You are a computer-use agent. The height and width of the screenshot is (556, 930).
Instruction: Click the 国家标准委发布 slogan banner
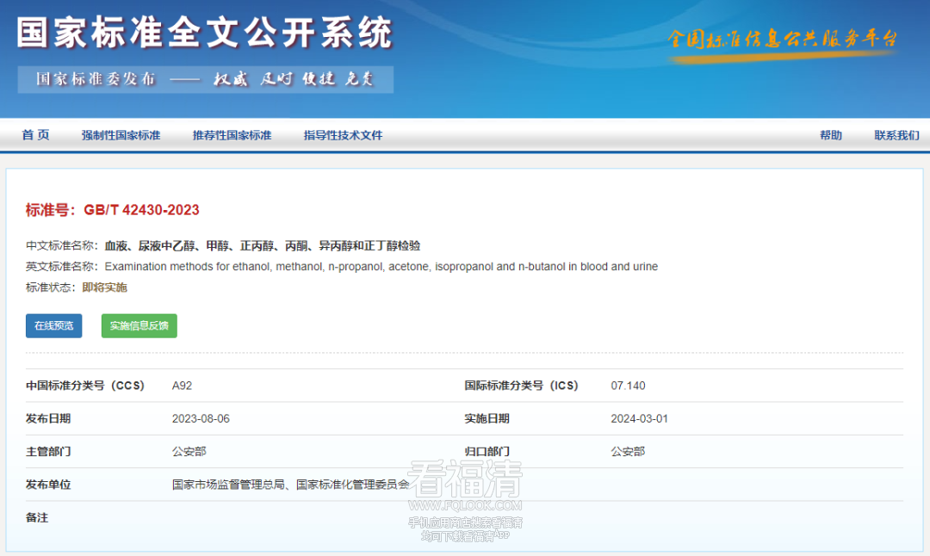205,79
